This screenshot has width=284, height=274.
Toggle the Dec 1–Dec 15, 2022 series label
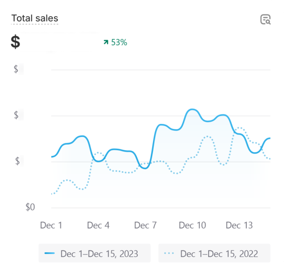pyautogui.click(x=219, y=254)
